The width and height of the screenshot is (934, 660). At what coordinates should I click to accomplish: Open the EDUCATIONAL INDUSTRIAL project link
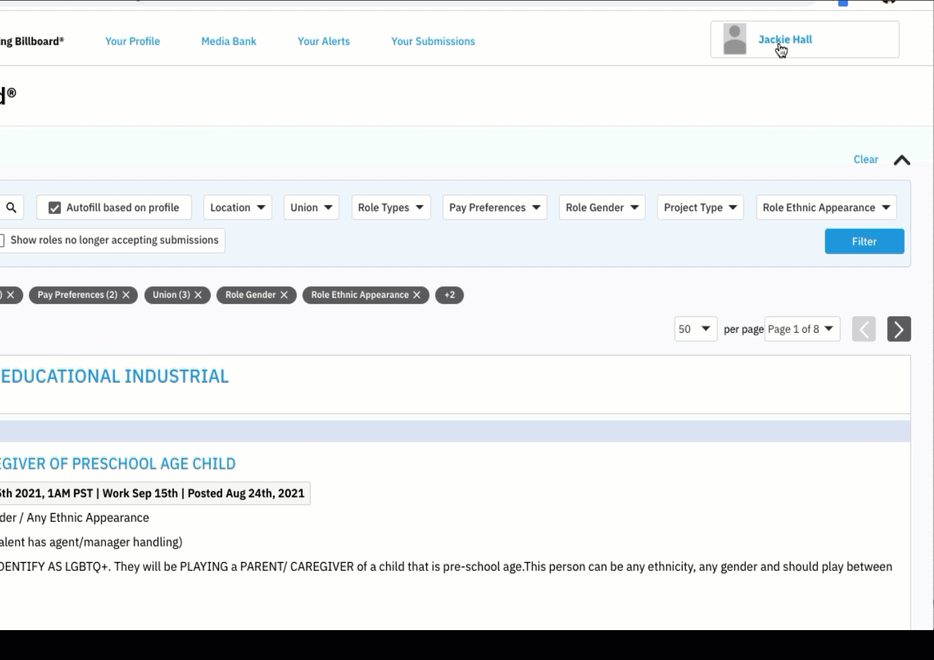(x=114, y=377)
